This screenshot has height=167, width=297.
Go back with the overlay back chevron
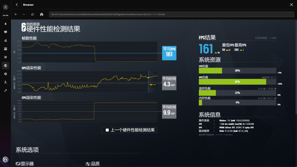point(17,4)
